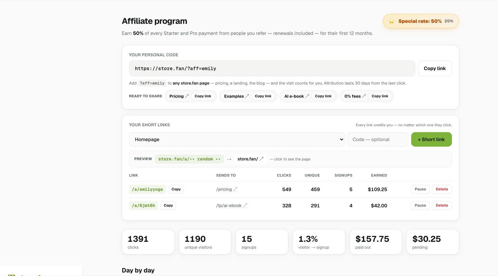This screenshot has width=498, height=276.
Task: Open the AI e-book external link
Action: point(296,96)
